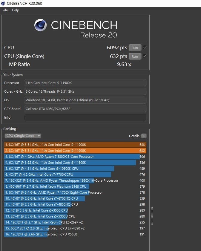This screenshot has height=251, width=201.
Task: Click the 632 pts single core score
Action: (119, 56)
